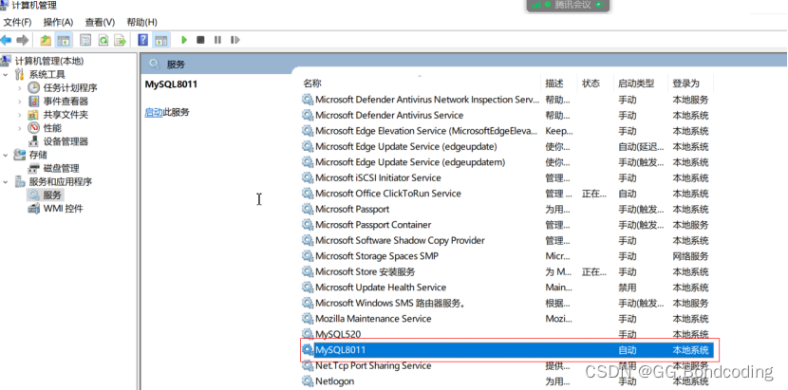Select 磁盘管理 in the tree
Screen dimensions: 788x390
point(61,168)
